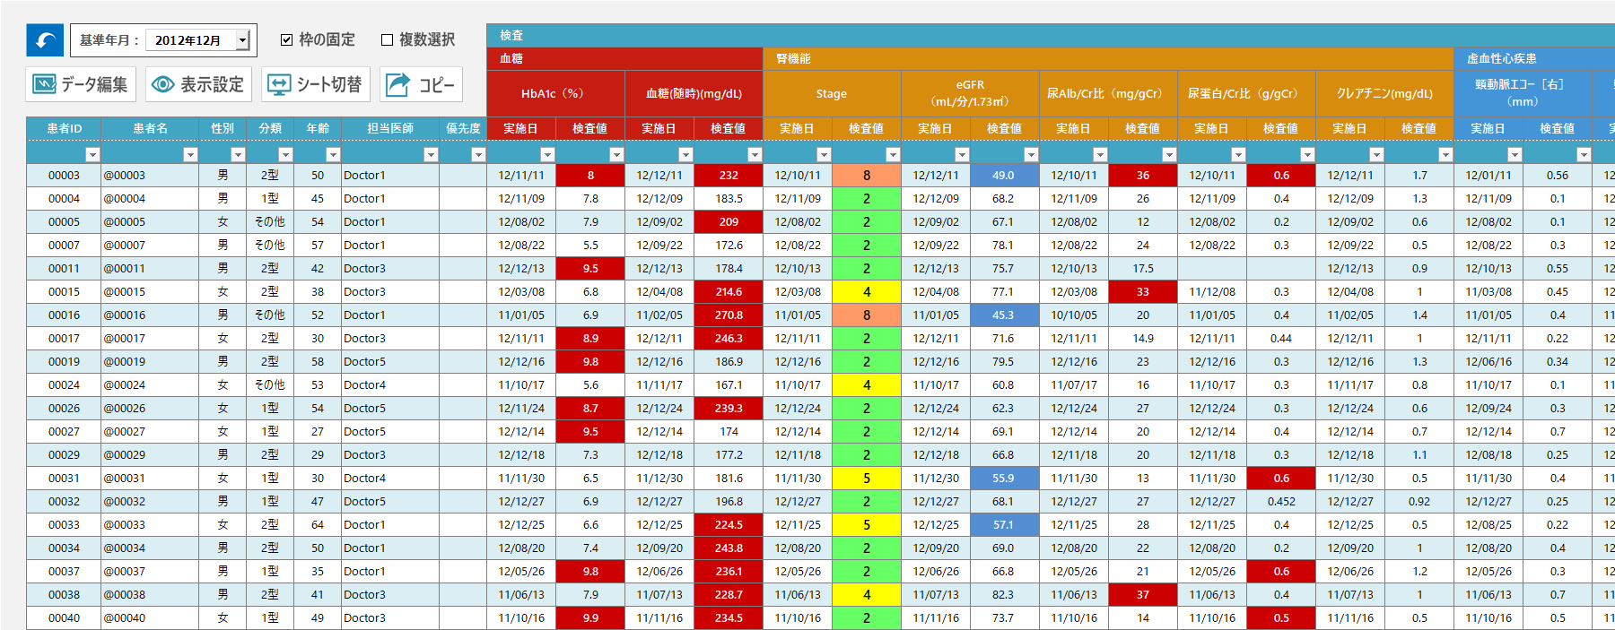This screenshot has width=1615, height=630.
Task: Click the データ編集 chart icon
Action: pos(45,84)
